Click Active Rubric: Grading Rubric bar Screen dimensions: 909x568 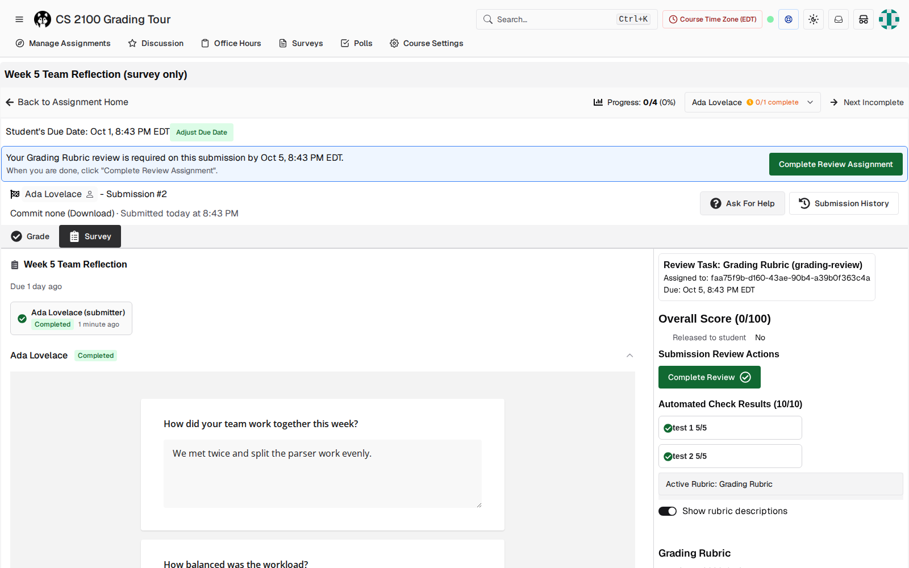[781, 484]
